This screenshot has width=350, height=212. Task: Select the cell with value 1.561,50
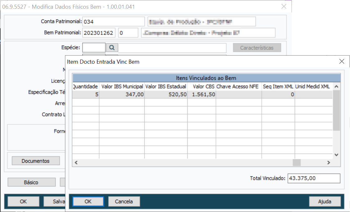[x=202, y=94]
